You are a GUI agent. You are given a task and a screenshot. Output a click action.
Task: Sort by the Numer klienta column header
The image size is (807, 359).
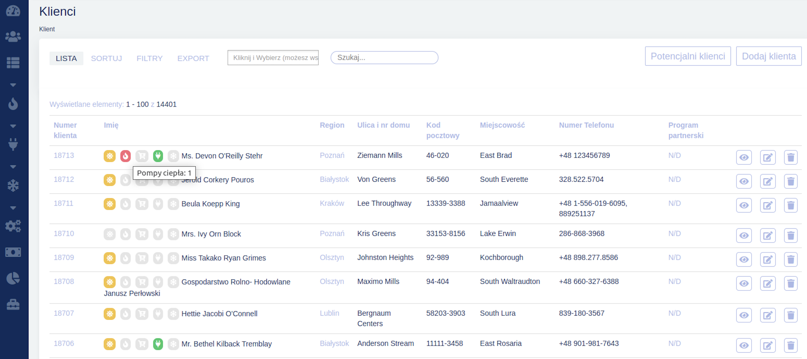pos(65,130)
